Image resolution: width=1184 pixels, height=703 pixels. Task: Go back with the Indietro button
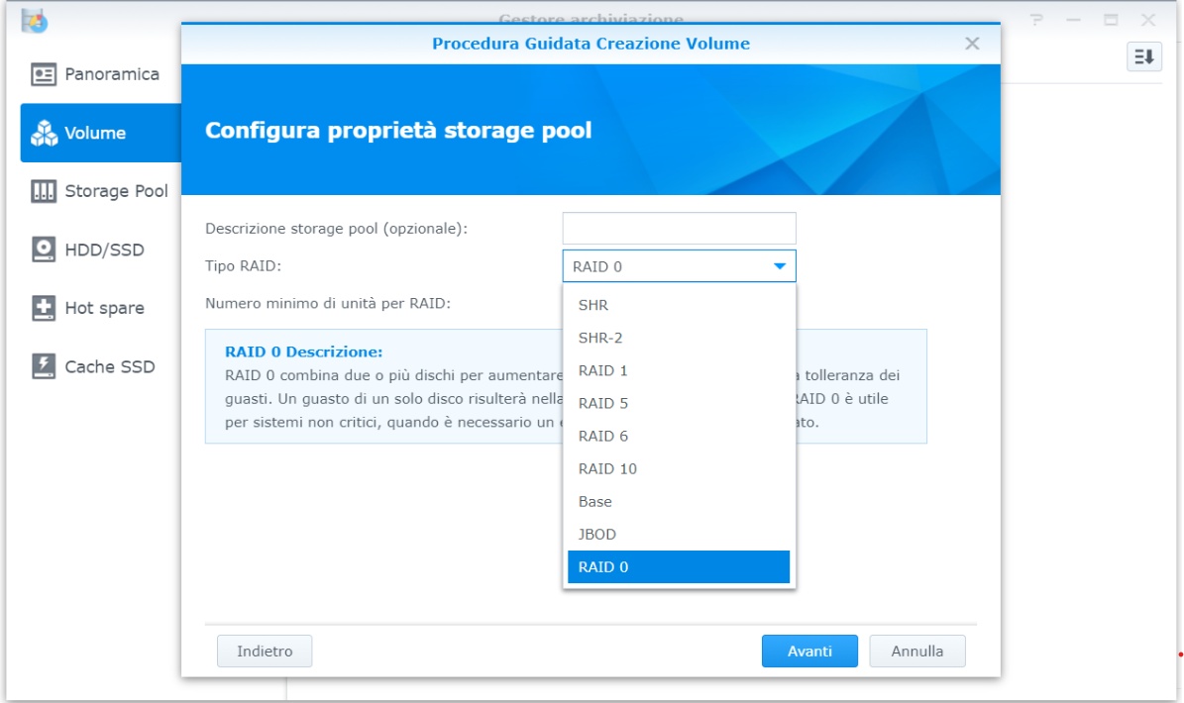coord(265,652)
